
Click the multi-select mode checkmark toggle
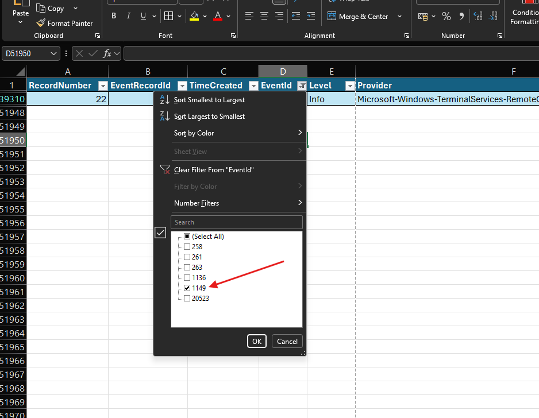[x=160, y=233]
